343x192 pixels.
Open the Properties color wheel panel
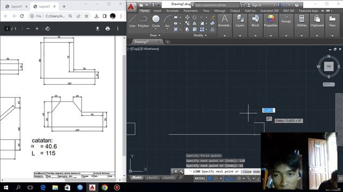(x=271, y=21)
